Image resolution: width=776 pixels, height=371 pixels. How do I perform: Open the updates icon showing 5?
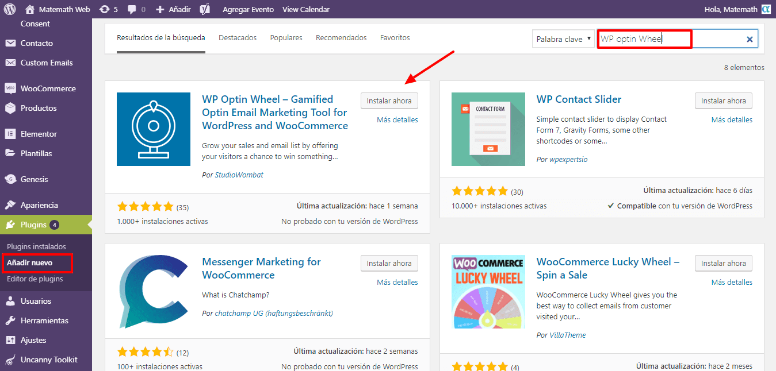point(104,9)
